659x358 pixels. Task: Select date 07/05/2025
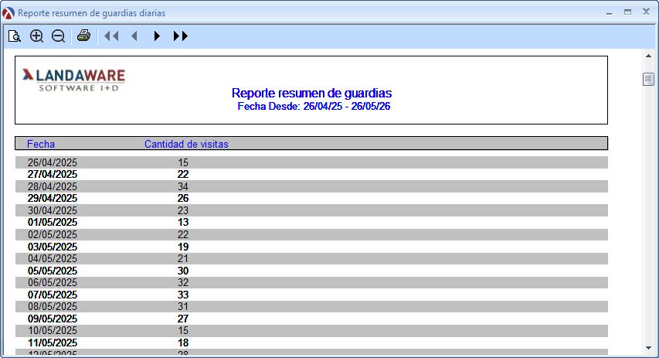coord(53,295)
